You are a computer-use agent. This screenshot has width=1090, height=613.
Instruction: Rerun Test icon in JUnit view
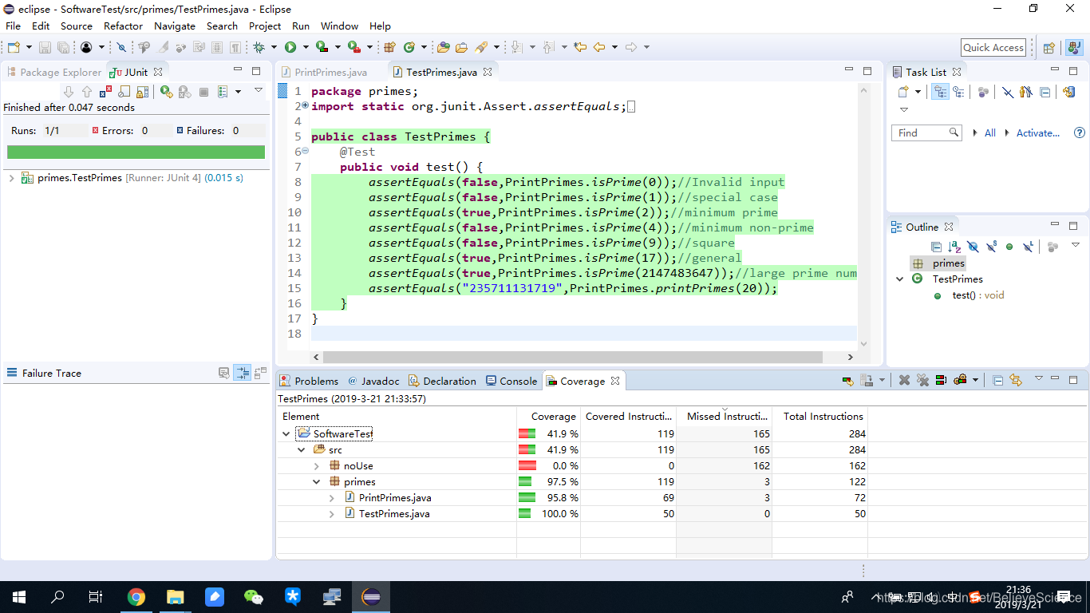pos(166,92)
